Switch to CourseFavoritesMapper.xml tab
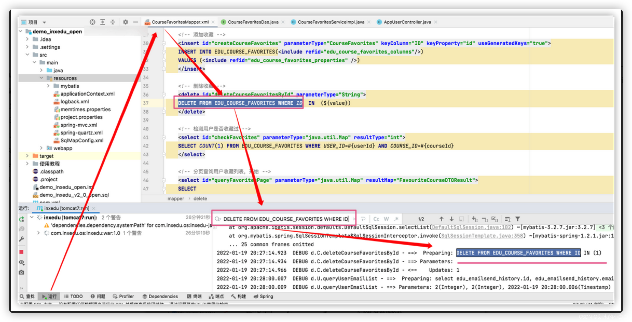Image resolution: width=632 pixels, height=322 pixels. tap(180, 22)
